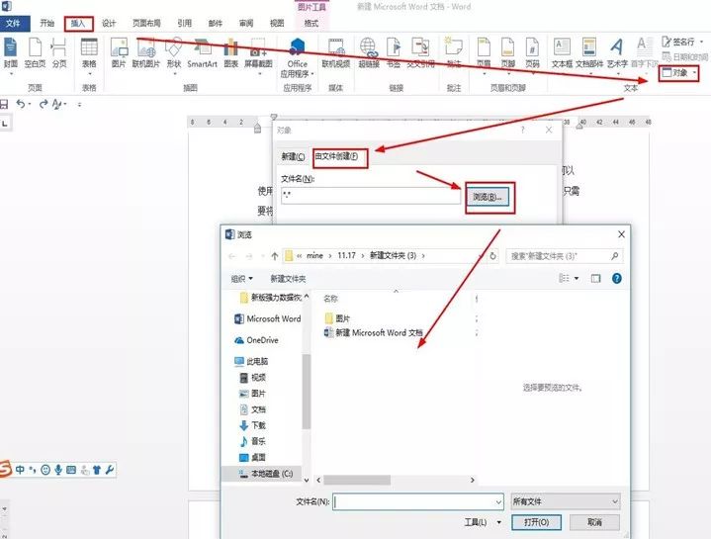711x539 pixels.
Task: Customize quick access toolbar dropdown
Action: click(x=79, y=105)
